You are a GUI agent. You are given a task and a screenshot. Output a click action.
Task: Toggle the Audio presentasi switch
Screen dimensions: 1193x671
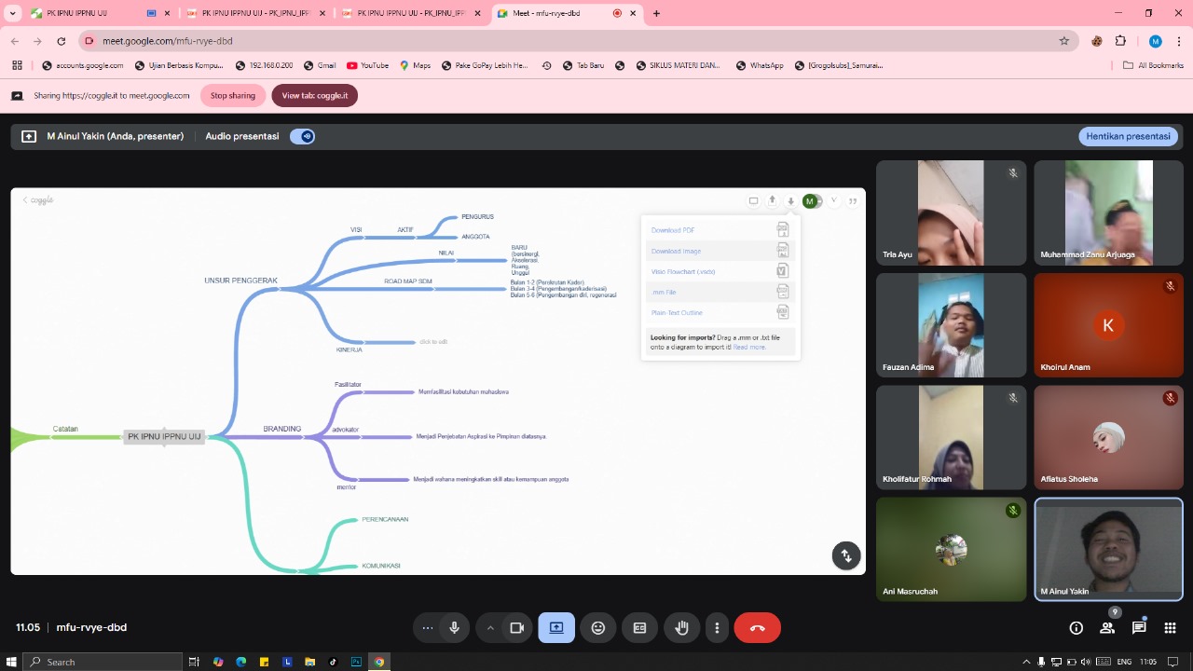tap(302, 136)
